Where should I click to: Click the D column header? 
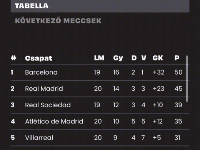pyautogui.click(x=134, y=58)
